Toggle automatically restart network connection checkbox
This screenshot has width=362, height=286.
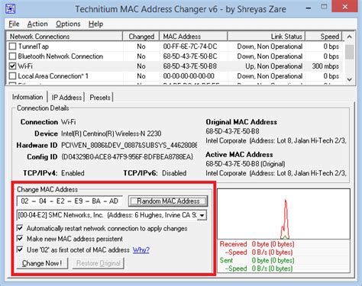(20, 228)
